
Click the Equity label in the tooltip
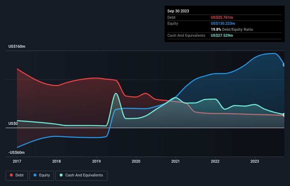click(173, 23)
